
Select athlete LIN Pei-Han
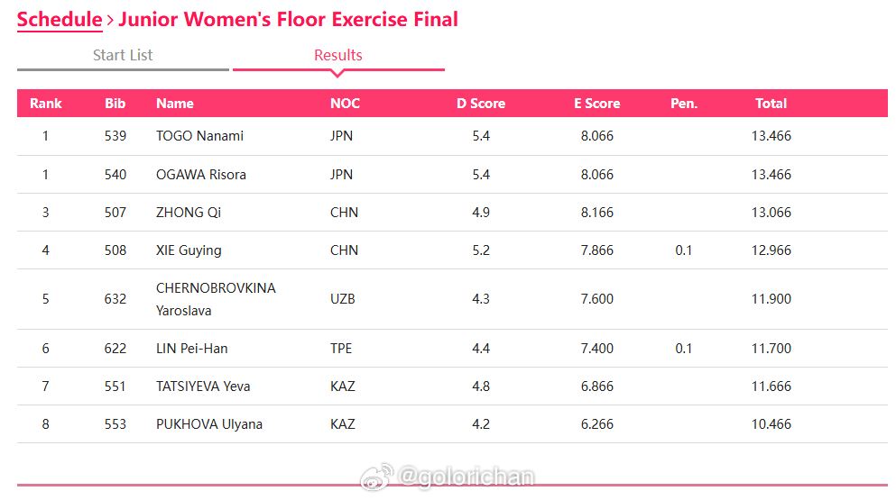[x=192, y=349]
